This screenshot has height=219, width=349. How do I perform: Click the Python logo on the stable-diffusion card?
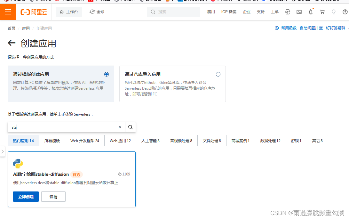coord(18,164)
